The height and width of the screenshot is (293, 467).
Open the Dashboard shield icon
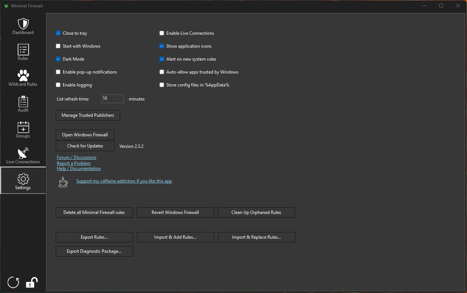click(23, 24)
